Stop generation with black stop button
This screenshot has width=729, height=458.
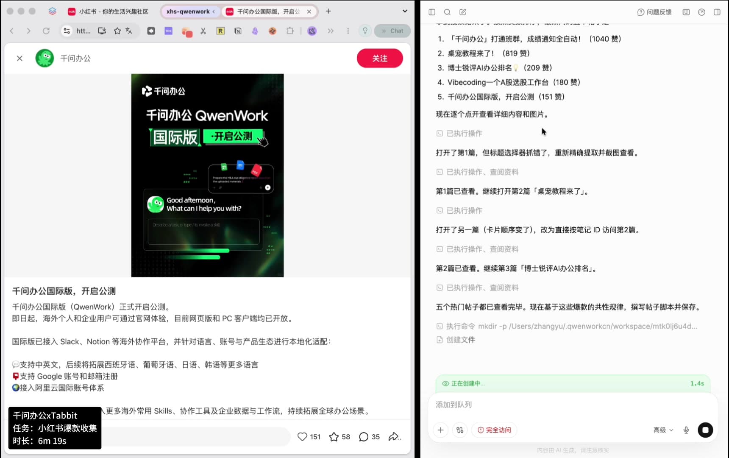click(x=705, y=430)
